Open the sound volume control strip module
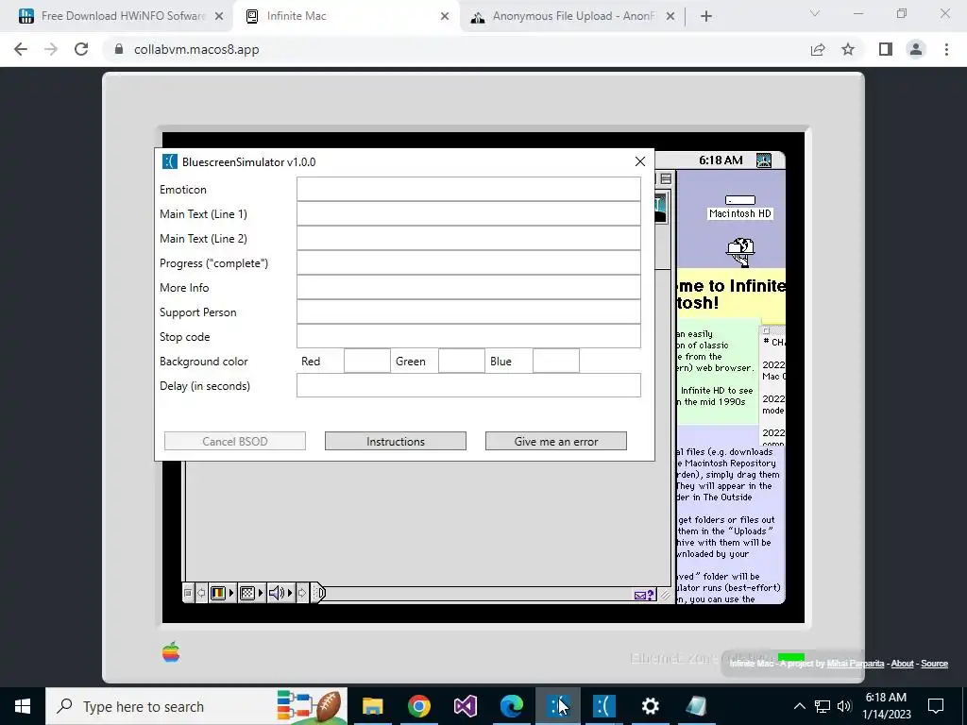Screen dimensions: 967x725 (x=280, y=593)
